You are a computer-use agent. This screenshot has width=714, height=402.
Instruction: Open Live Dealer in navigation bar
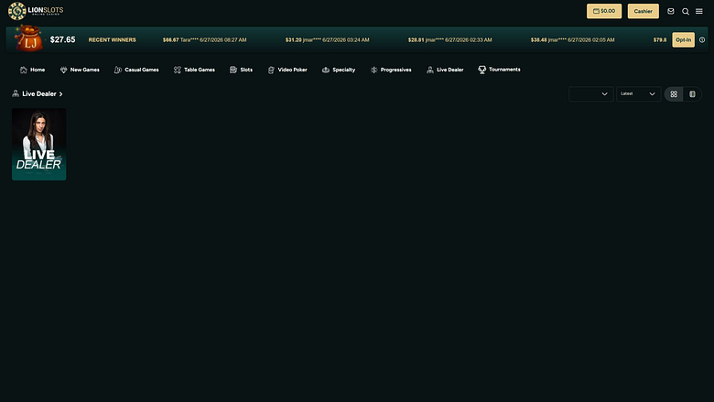coord(445,70)
